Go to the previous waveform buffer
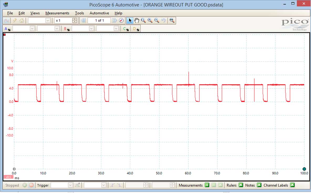 pos(83,20)
